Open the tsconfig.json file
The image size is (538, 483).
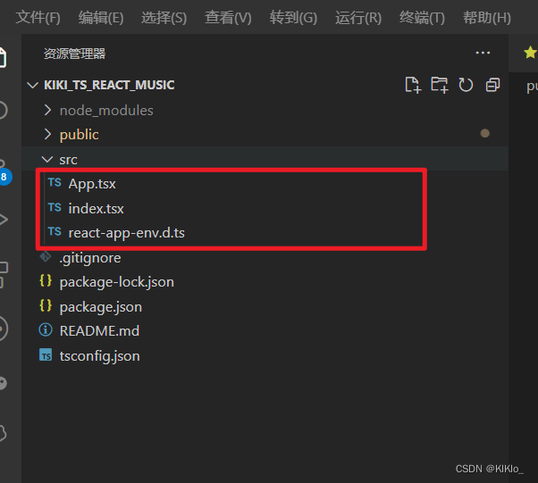[x=99, y=356]
